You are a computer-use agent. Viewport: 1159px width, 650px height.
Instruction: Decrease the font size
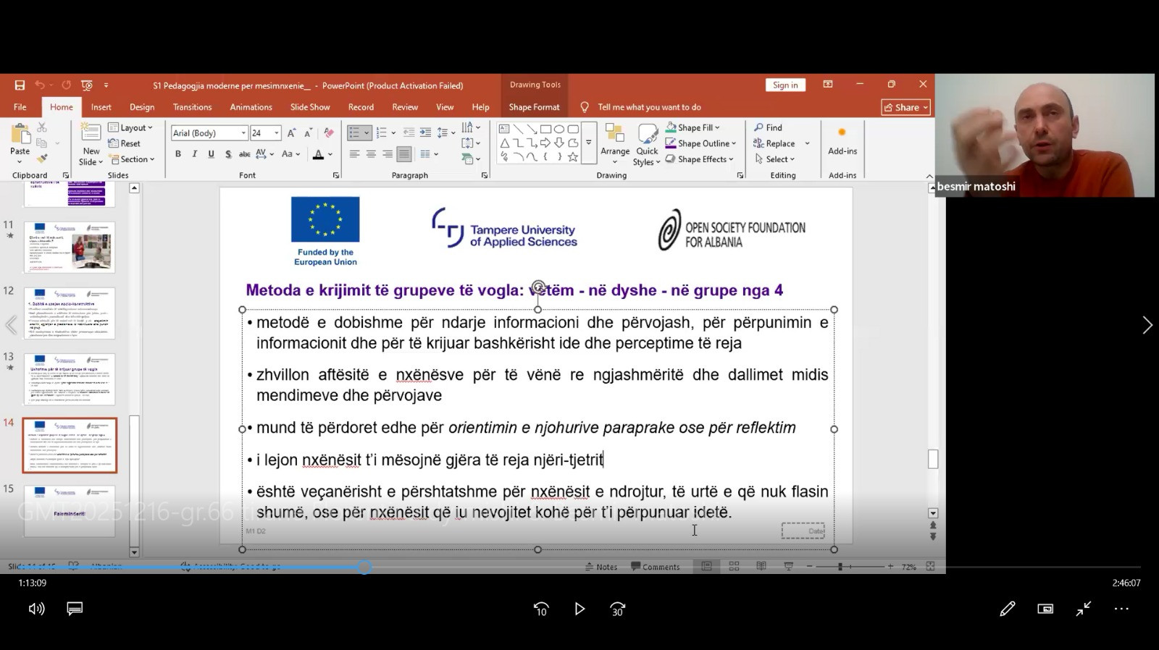pyautogui.click(x=308, y=133)
